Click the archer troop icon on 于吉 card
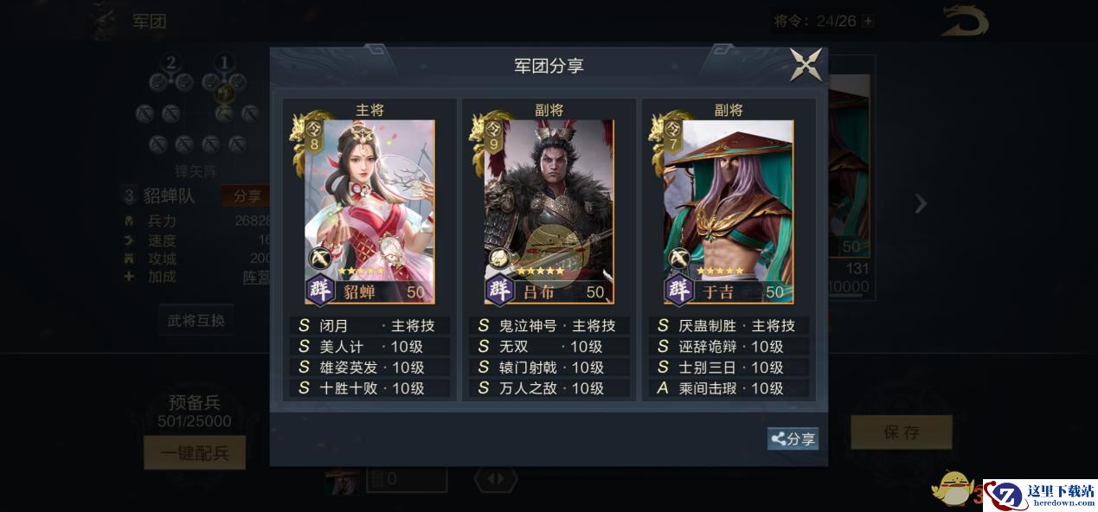 [x=679, y=258]
